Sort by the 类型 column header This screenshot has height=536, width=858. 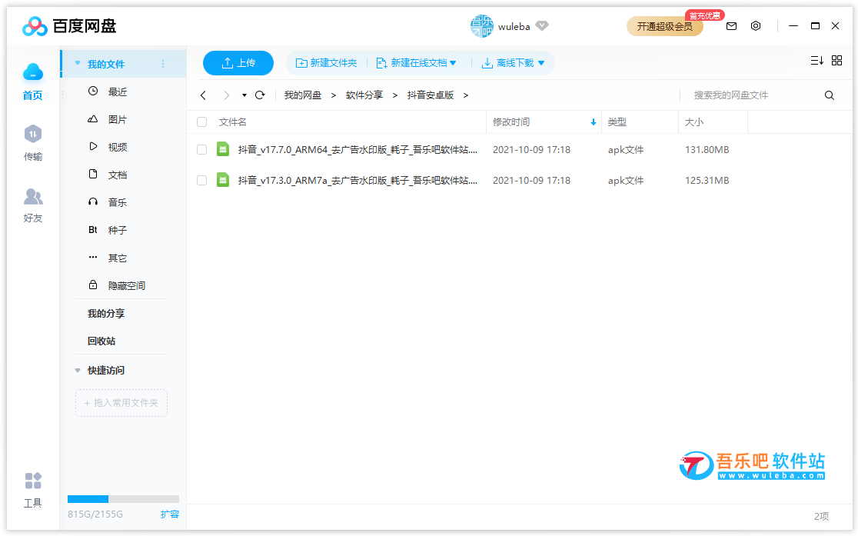click(x=617, y=122)
